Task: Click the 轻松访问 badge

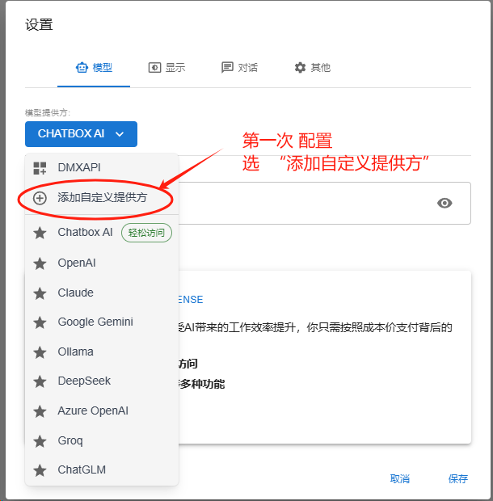Action: point(146,233)
